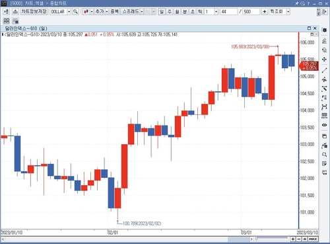Open the 퀵조회 dropdown
330x244 pixels.
(288, 11)
